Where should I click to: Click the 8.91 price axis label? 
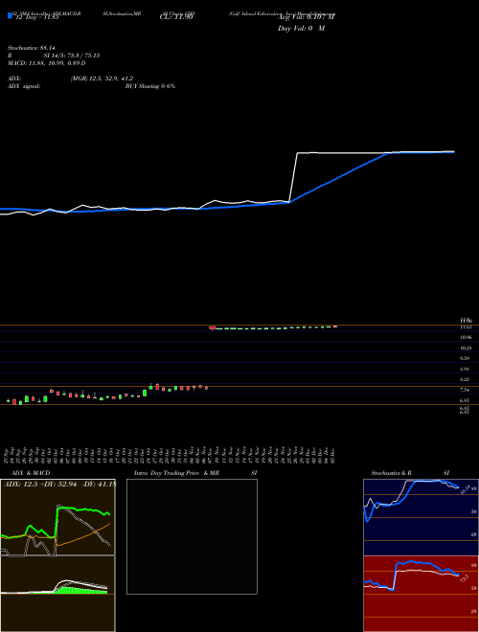[465, 370]
